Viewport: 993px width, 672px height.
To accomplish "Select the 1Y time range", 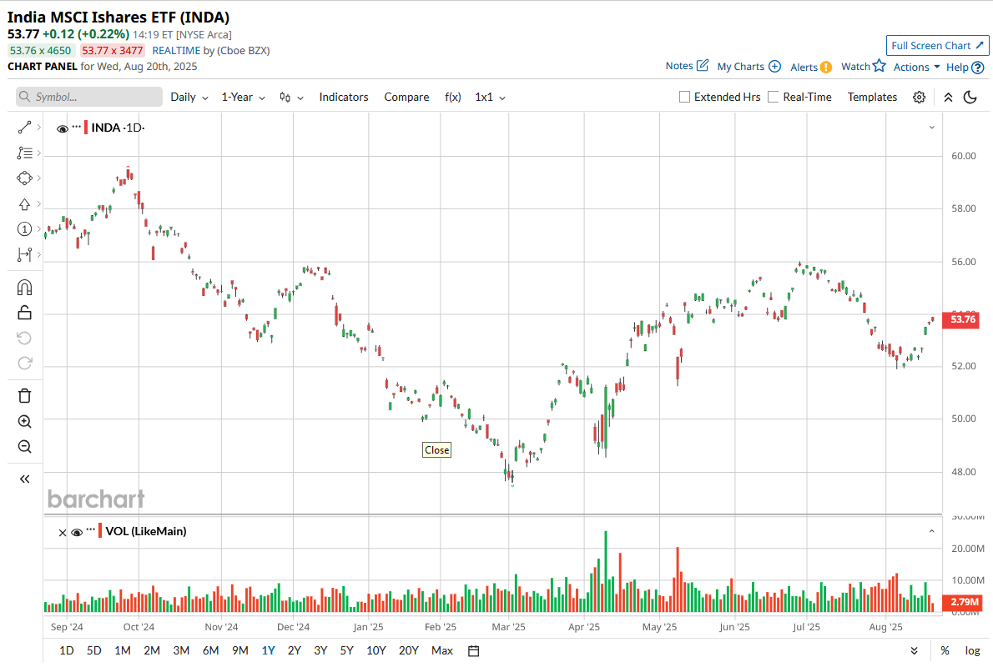I will (269, 651).
